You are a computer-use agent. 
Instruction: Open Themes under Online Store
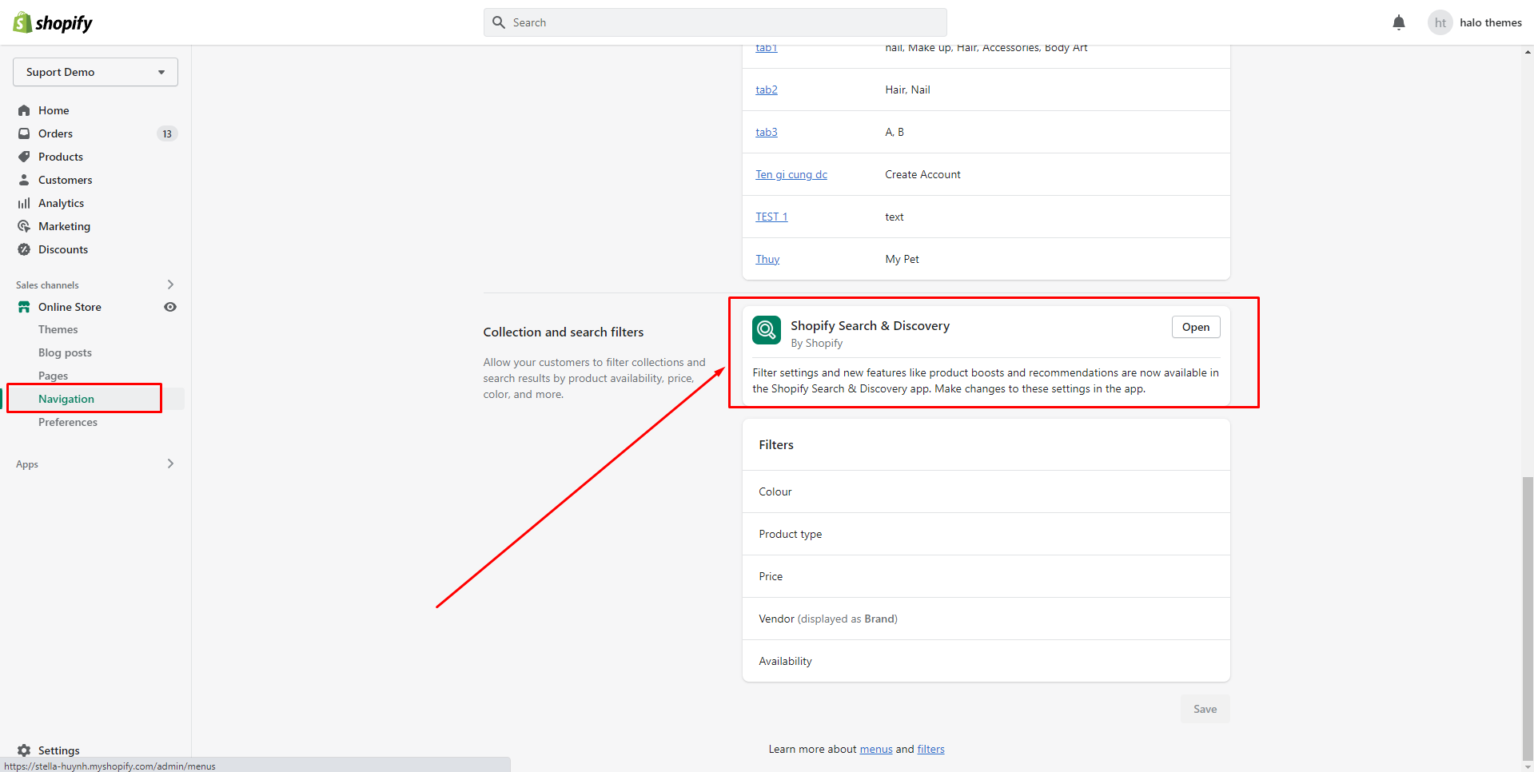click(58, 329)
